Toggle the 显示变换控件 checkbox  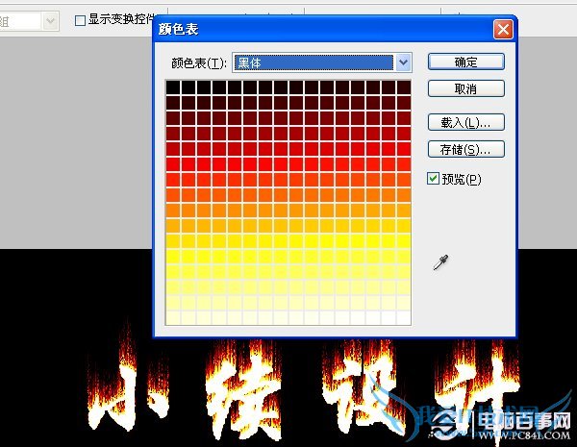[x=80, y=20]
